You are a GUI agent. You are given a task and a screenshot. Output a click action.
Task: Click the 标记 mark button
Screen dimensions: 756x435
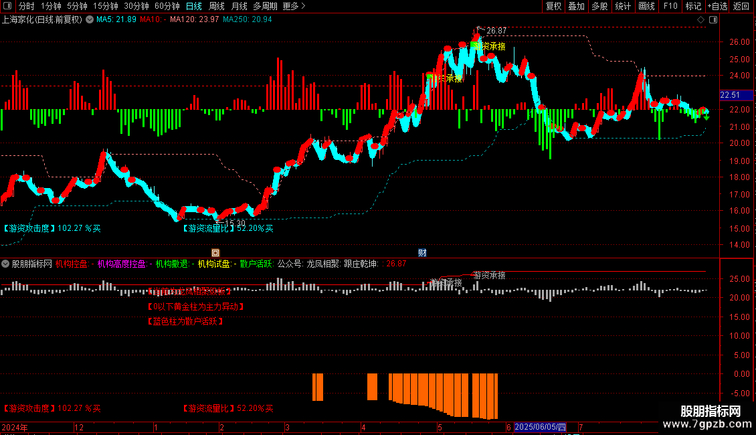tap(693, 6)
